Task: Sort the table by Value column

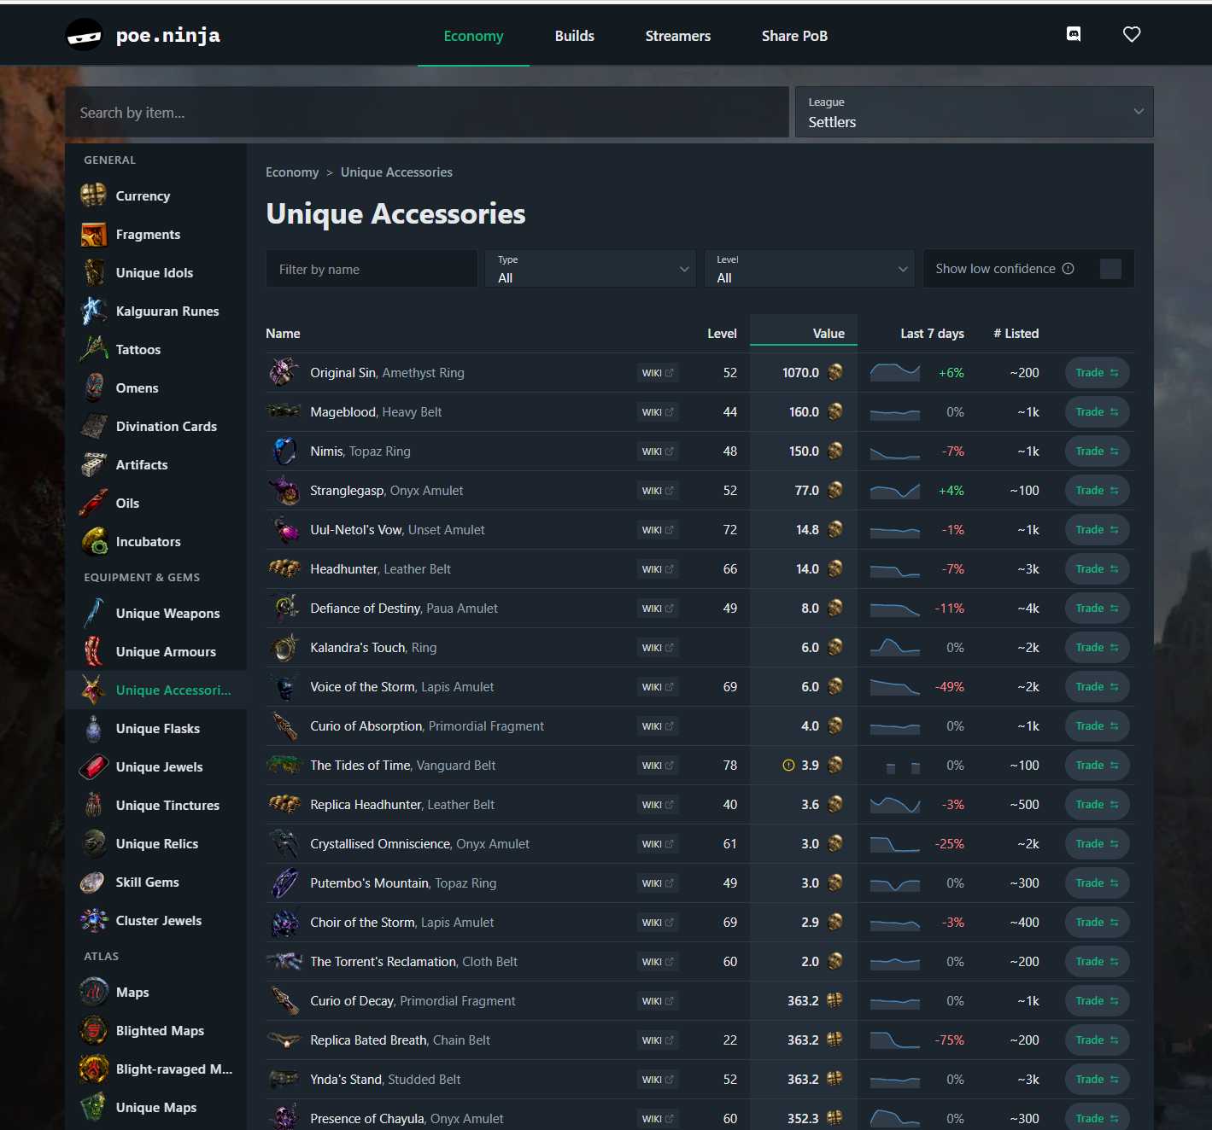Action: 828,334
